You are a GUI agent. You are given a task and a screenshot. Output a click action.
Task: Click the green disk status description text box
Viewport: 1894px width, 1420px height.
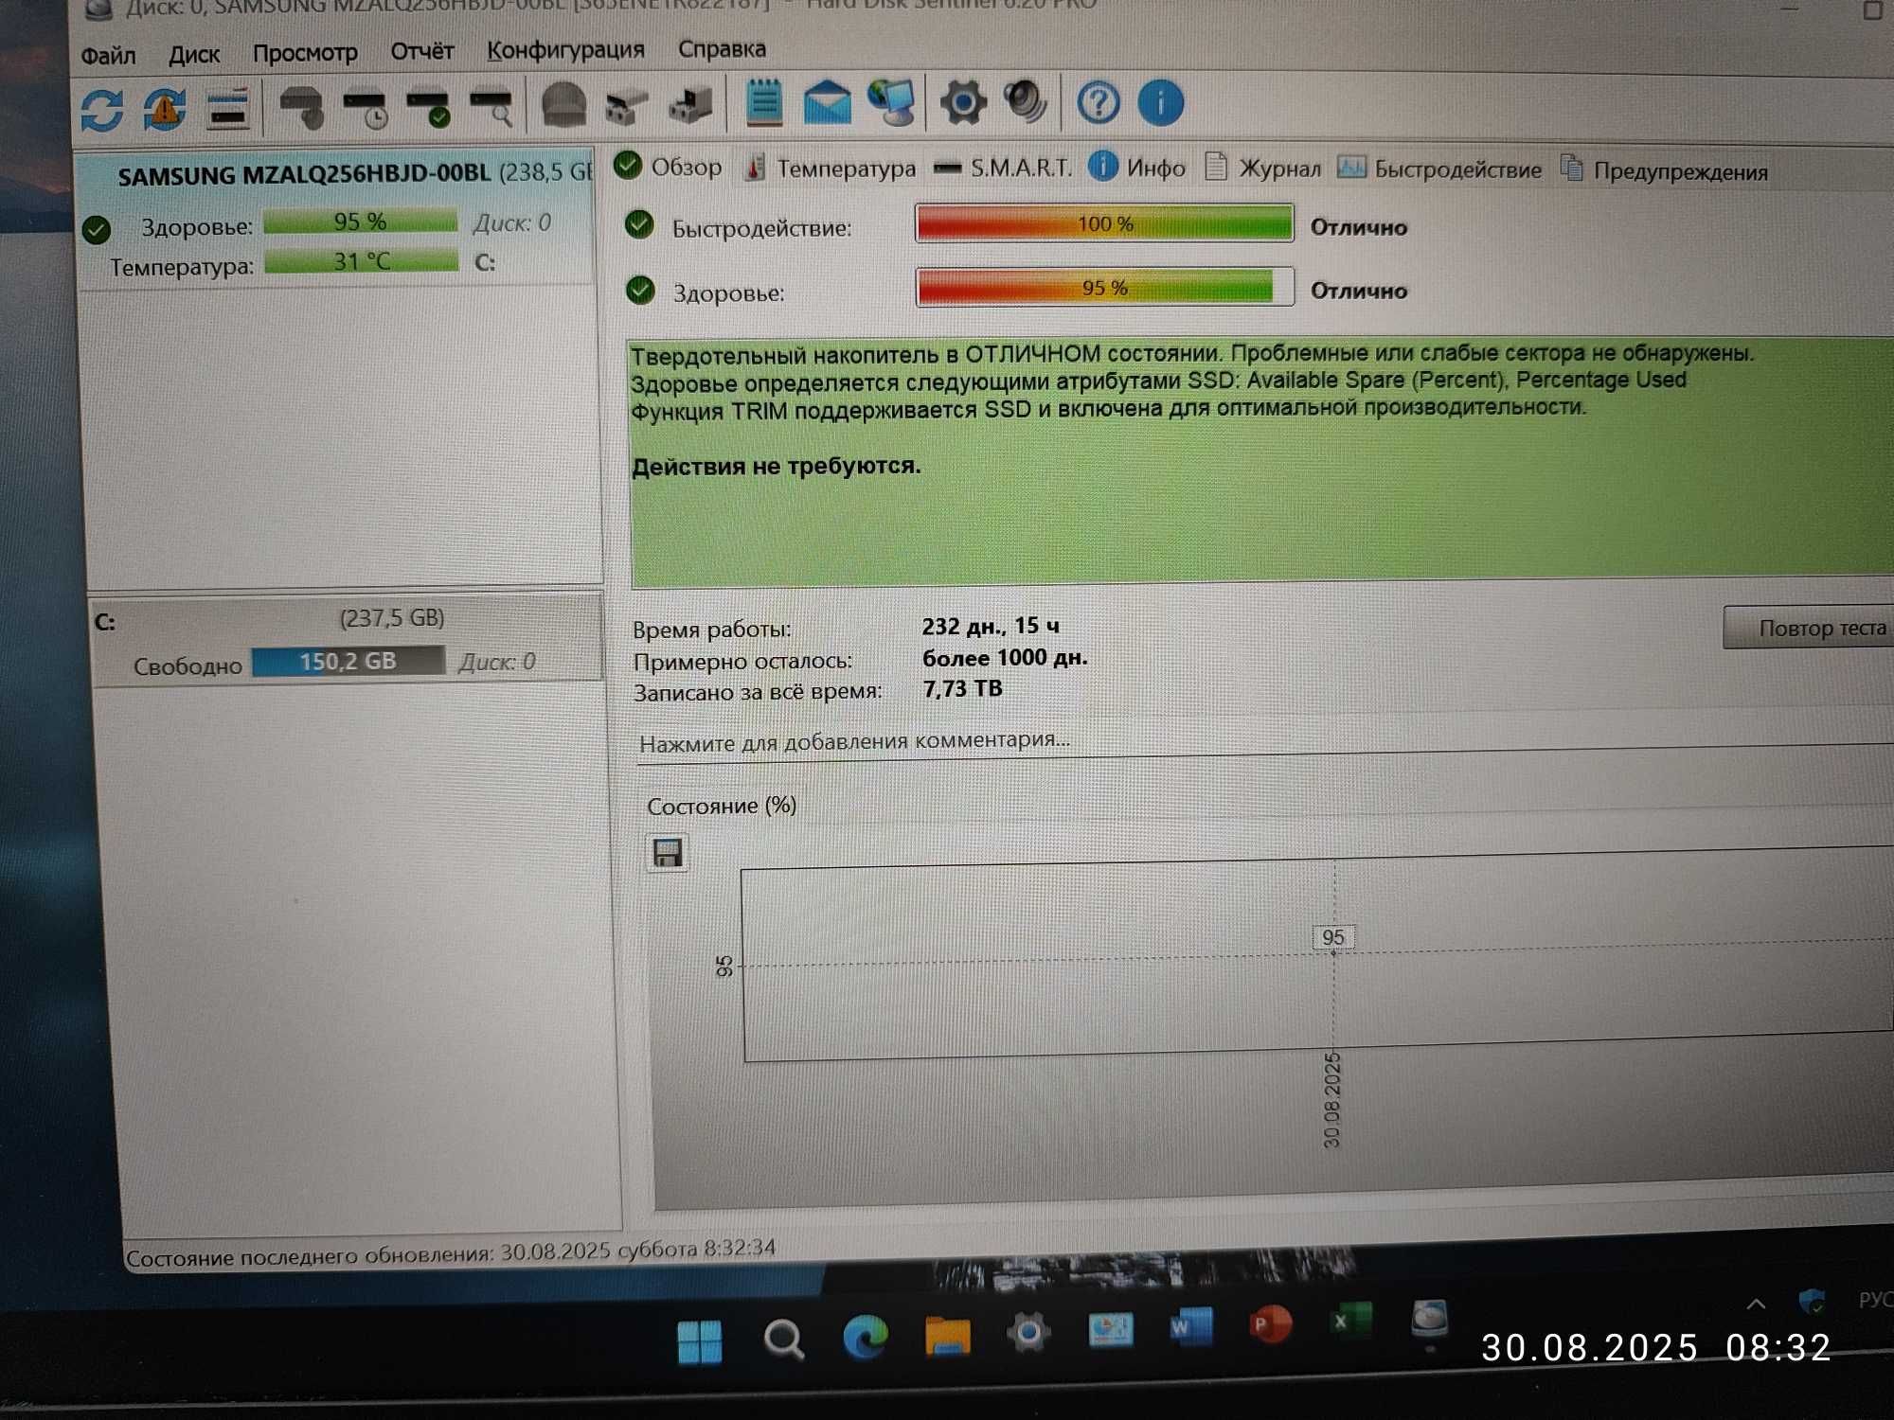pyautogui.click(x=1262, y=461)
